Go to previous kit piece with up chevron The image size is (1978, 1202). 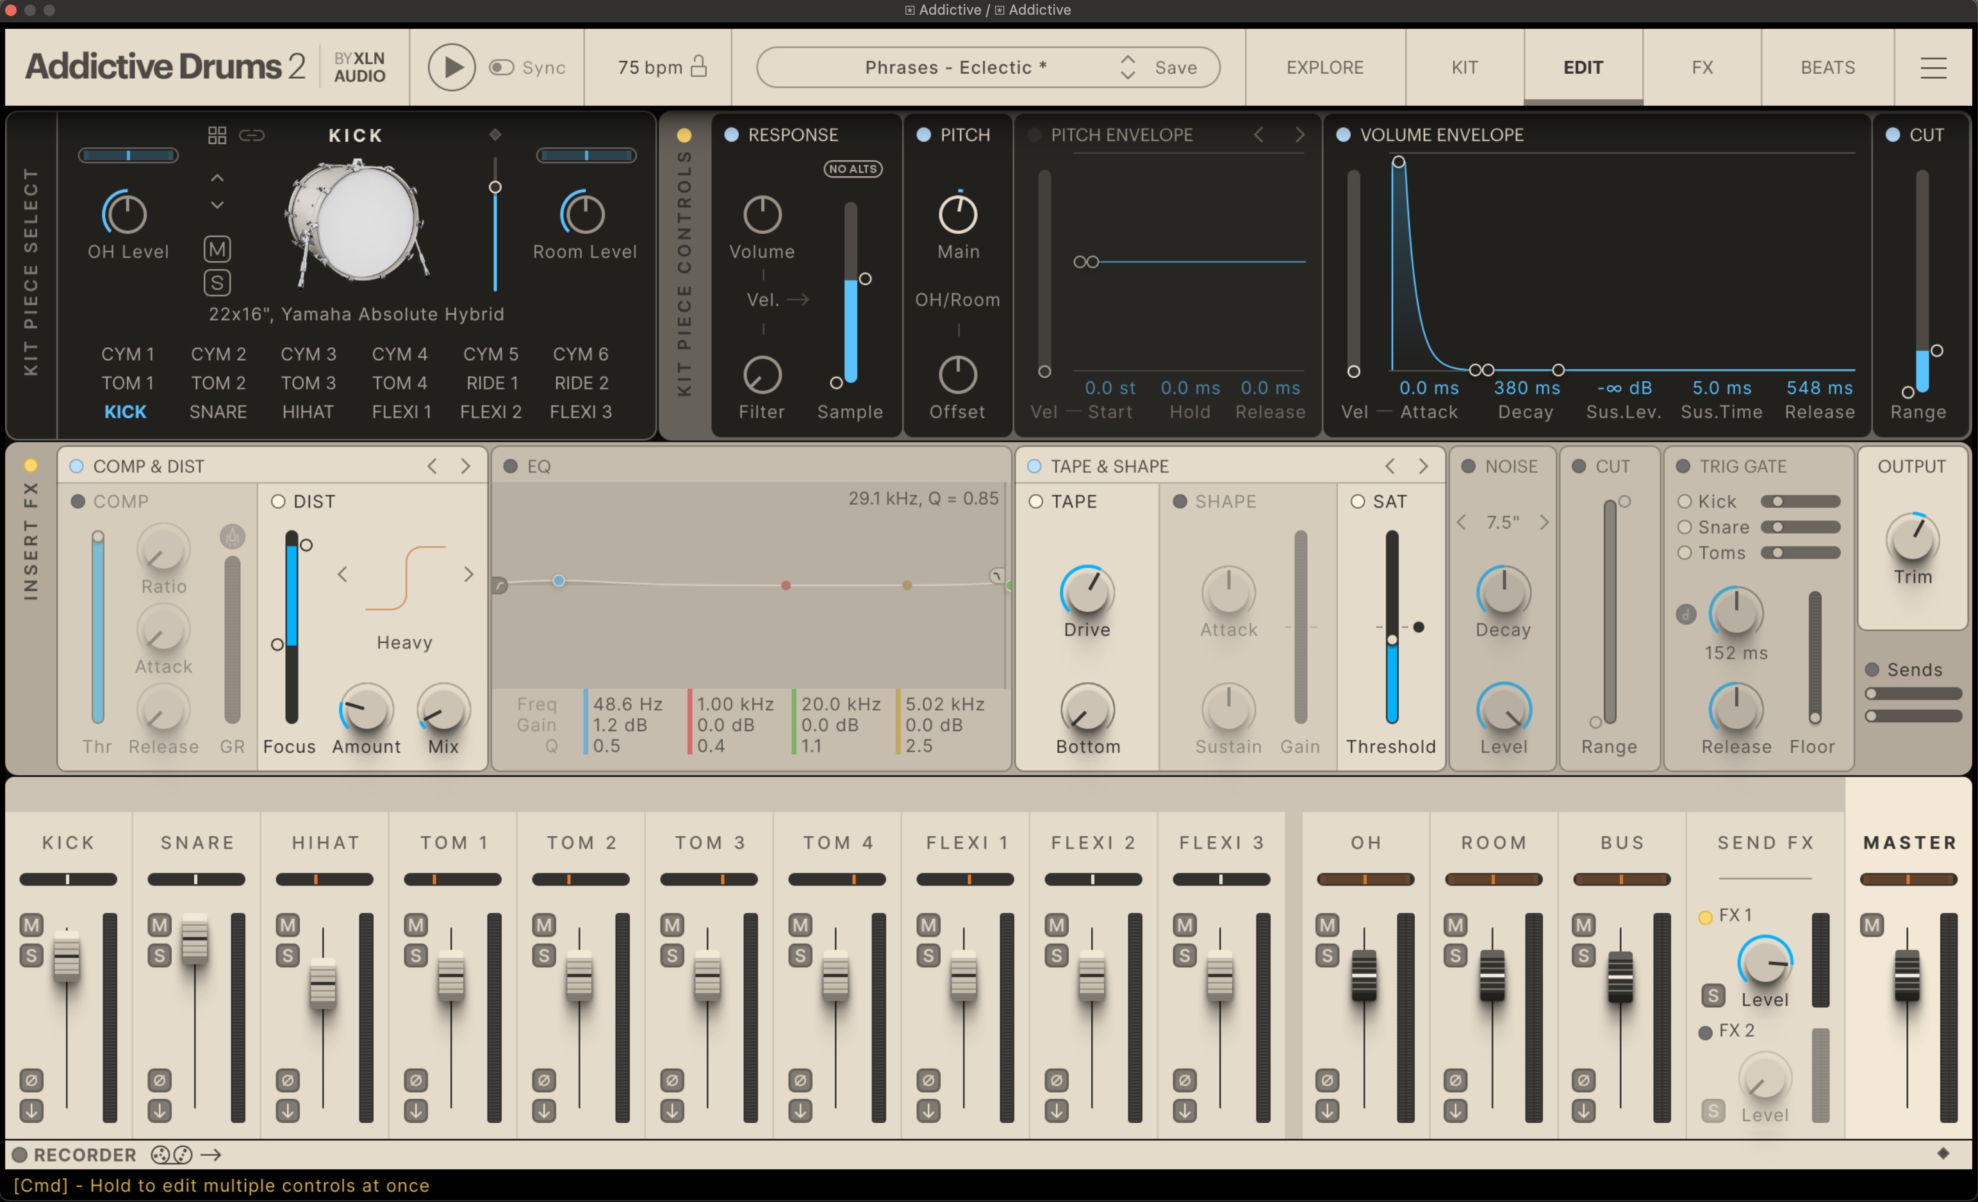[x=217, y=177]
